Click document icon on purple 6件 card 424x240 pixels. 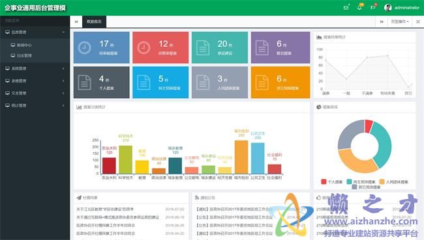[x=262, y=47]
